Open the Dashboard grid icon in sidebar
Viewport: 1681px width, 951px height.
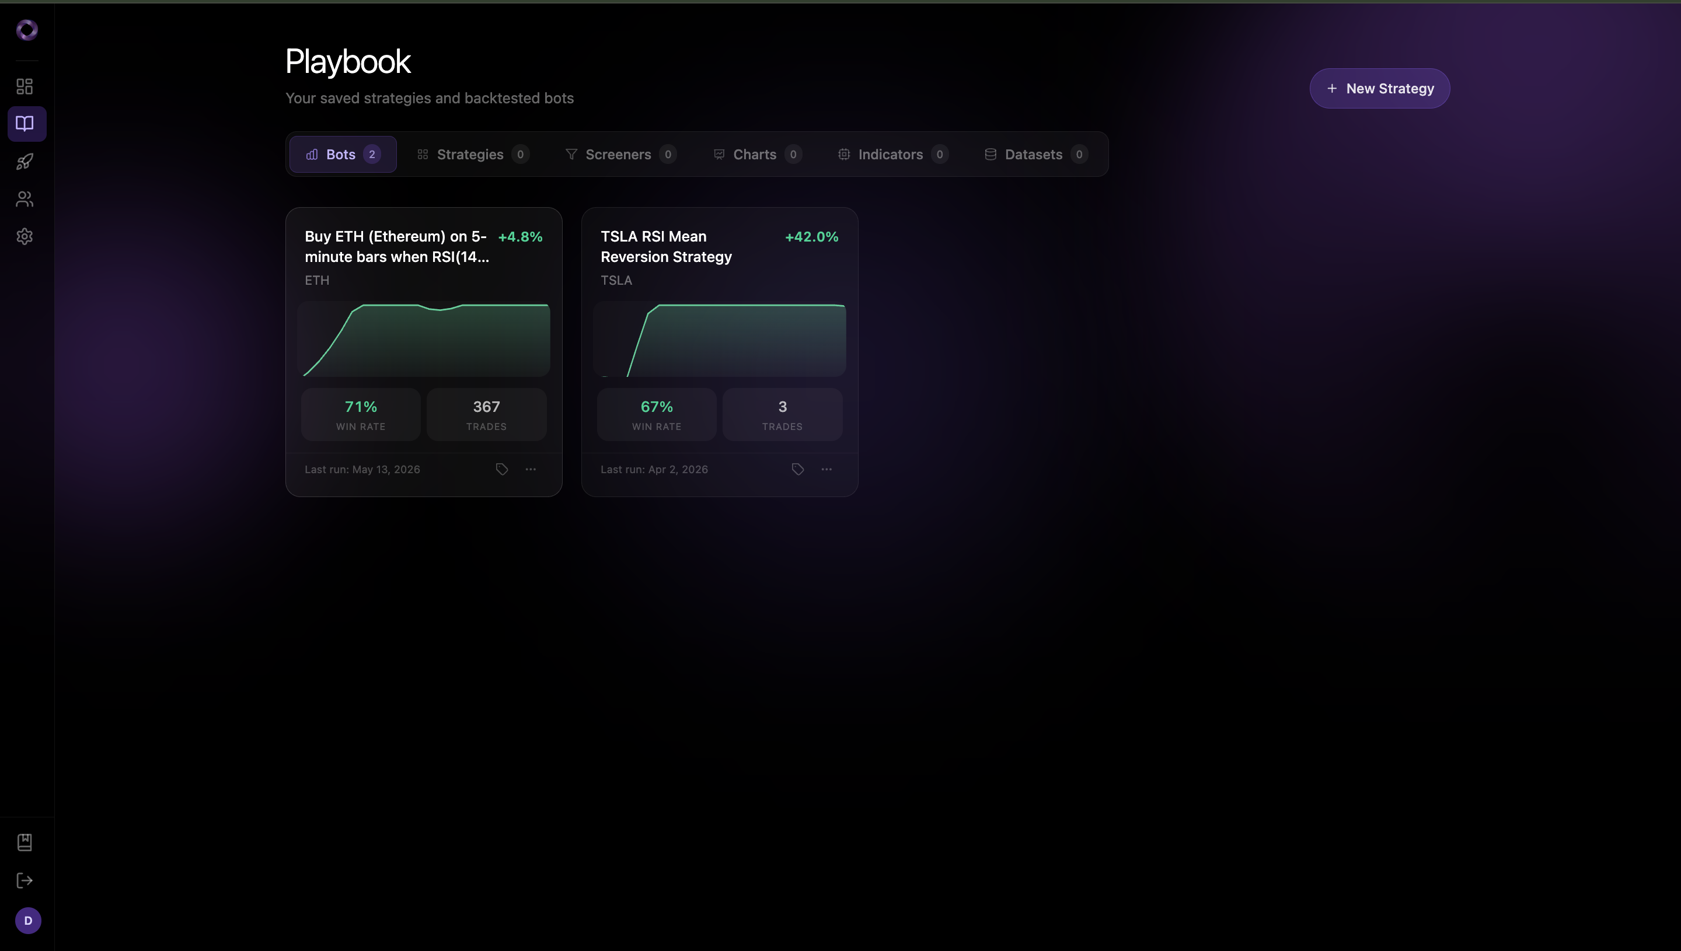coord(25,86)
